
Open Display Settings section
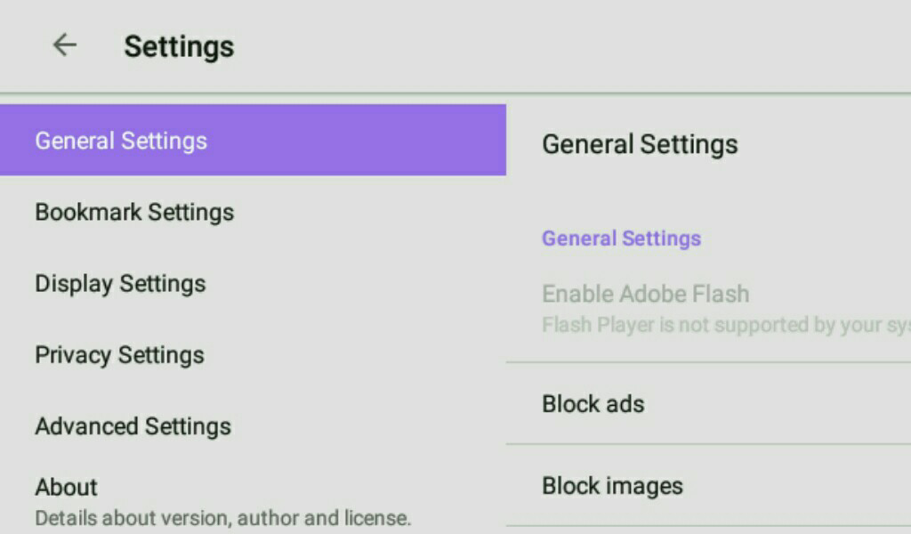(x=119, y=283)
